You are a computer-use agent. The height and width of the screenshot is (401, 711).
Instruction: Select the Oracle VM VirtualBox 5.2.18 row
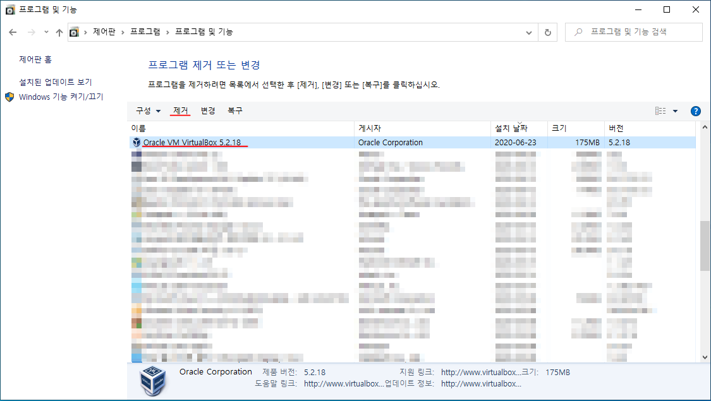(412, 142)
